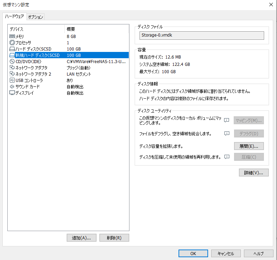The height and width of the screenshot is (260, 277).
Task: Click the ブリッジ(自動) summary value
Action: pyautogui.click(x=78, y=68)
